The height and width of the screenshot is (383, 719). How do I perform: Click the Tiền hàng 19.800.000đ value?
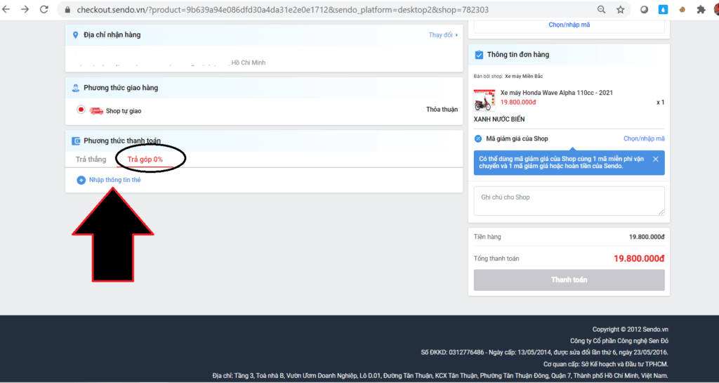pyautogui.click(x=647, y=237)
